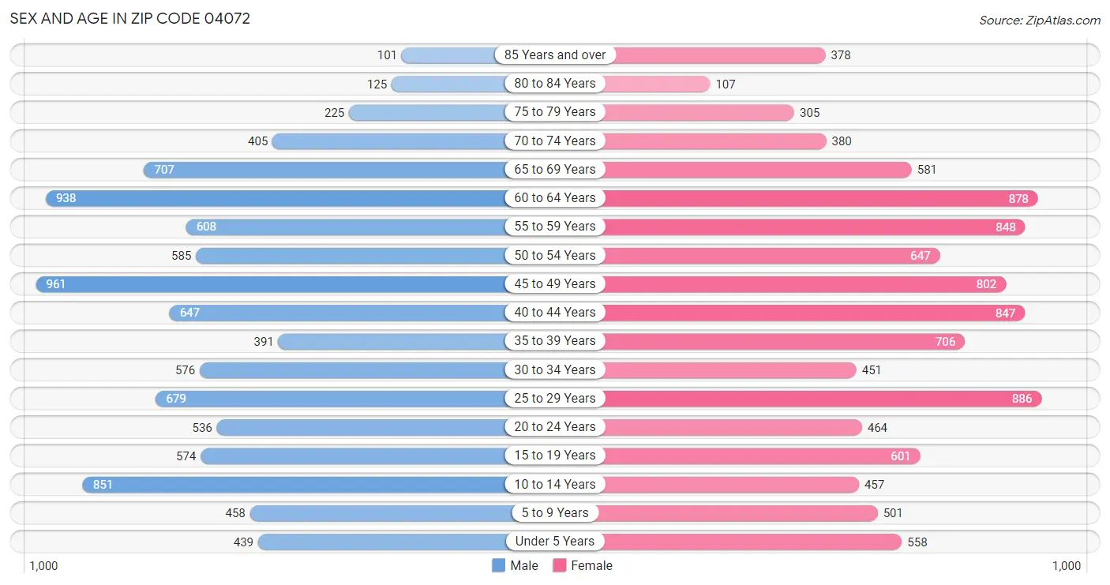
Task: Click the female bar showing 706
Action: coord(783,341)
